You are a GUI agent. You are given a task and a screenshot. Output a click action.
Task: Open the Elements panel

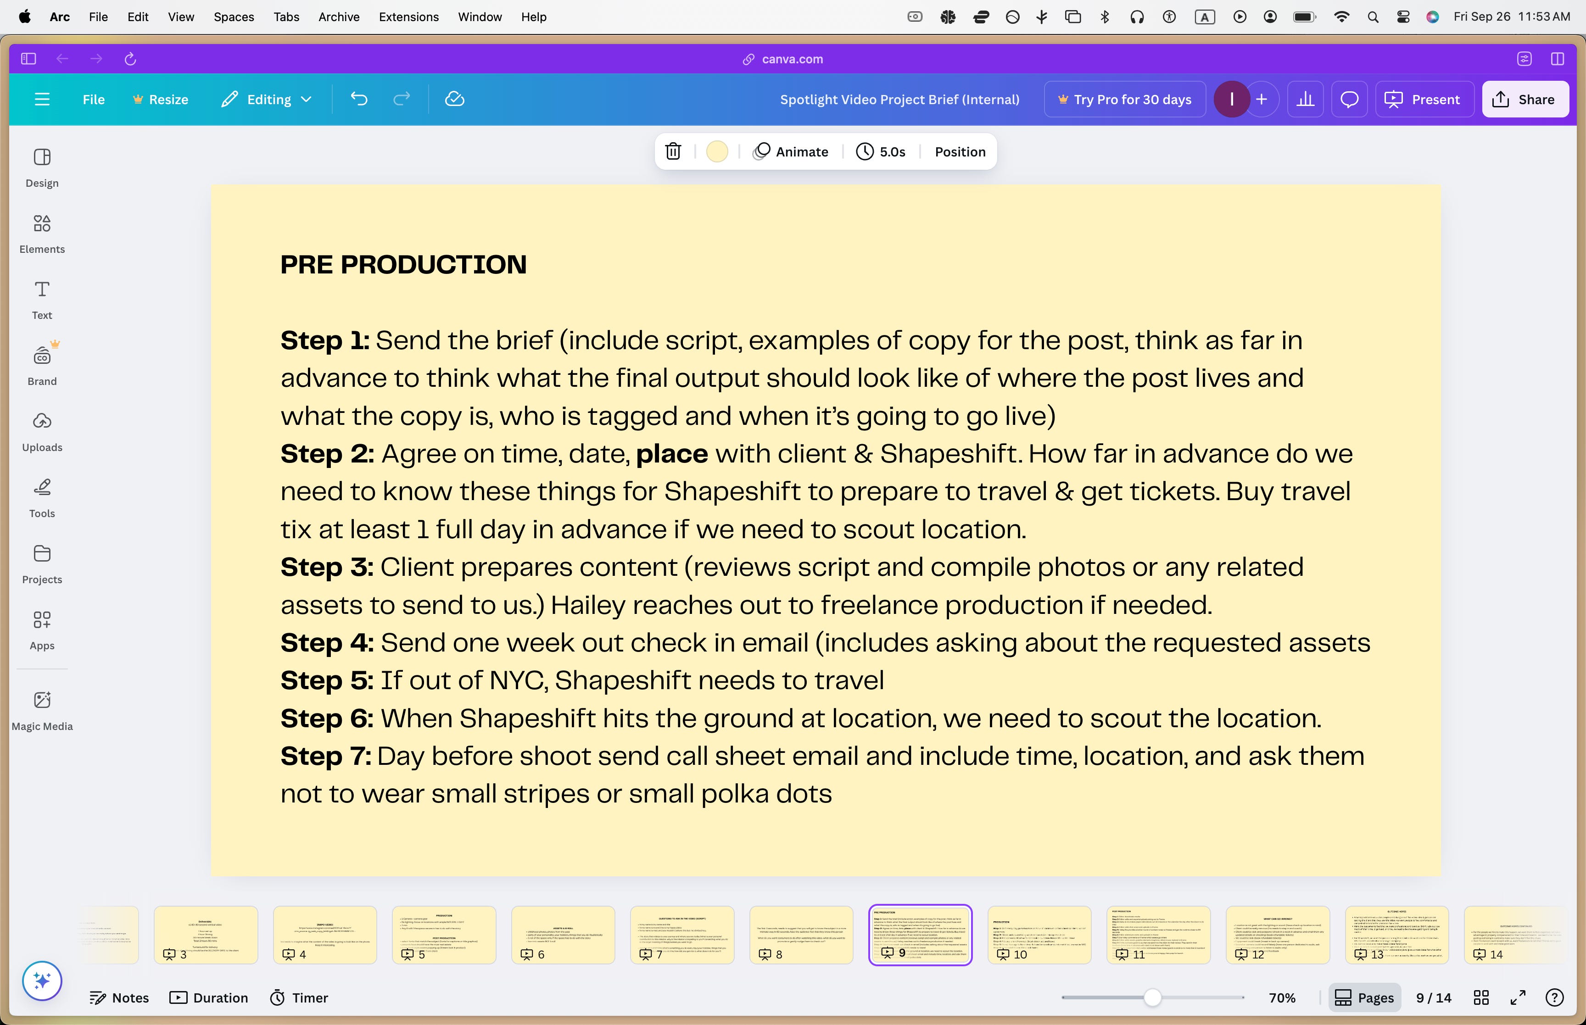42,234
